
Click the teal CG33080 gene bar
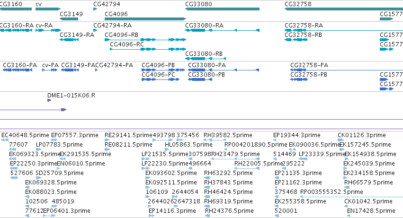(222, 9)
